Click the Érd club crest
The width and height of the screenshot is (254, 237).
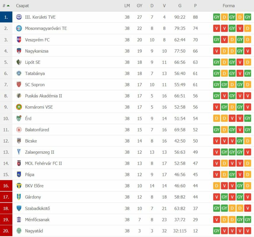pos(19,118)
